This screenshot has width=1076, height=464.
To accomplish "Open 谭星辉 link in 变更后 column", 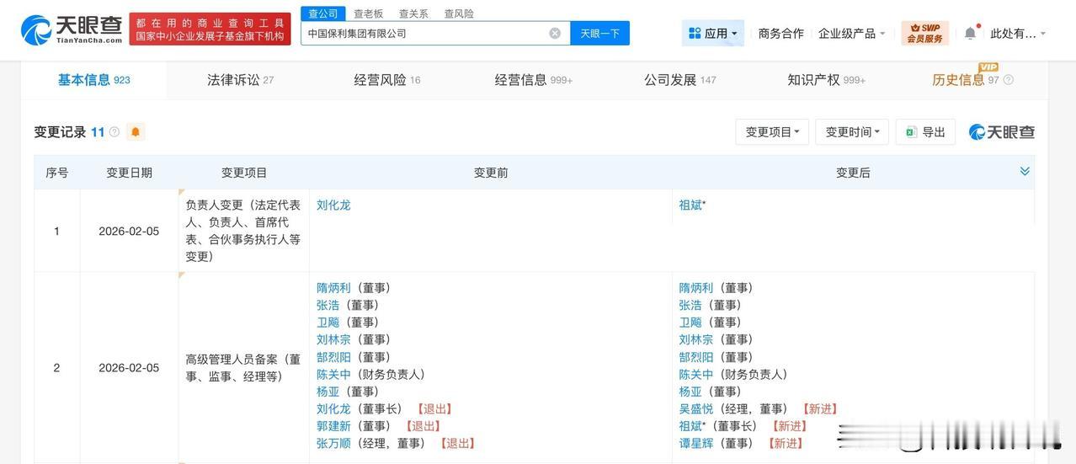I will [696, 443].
